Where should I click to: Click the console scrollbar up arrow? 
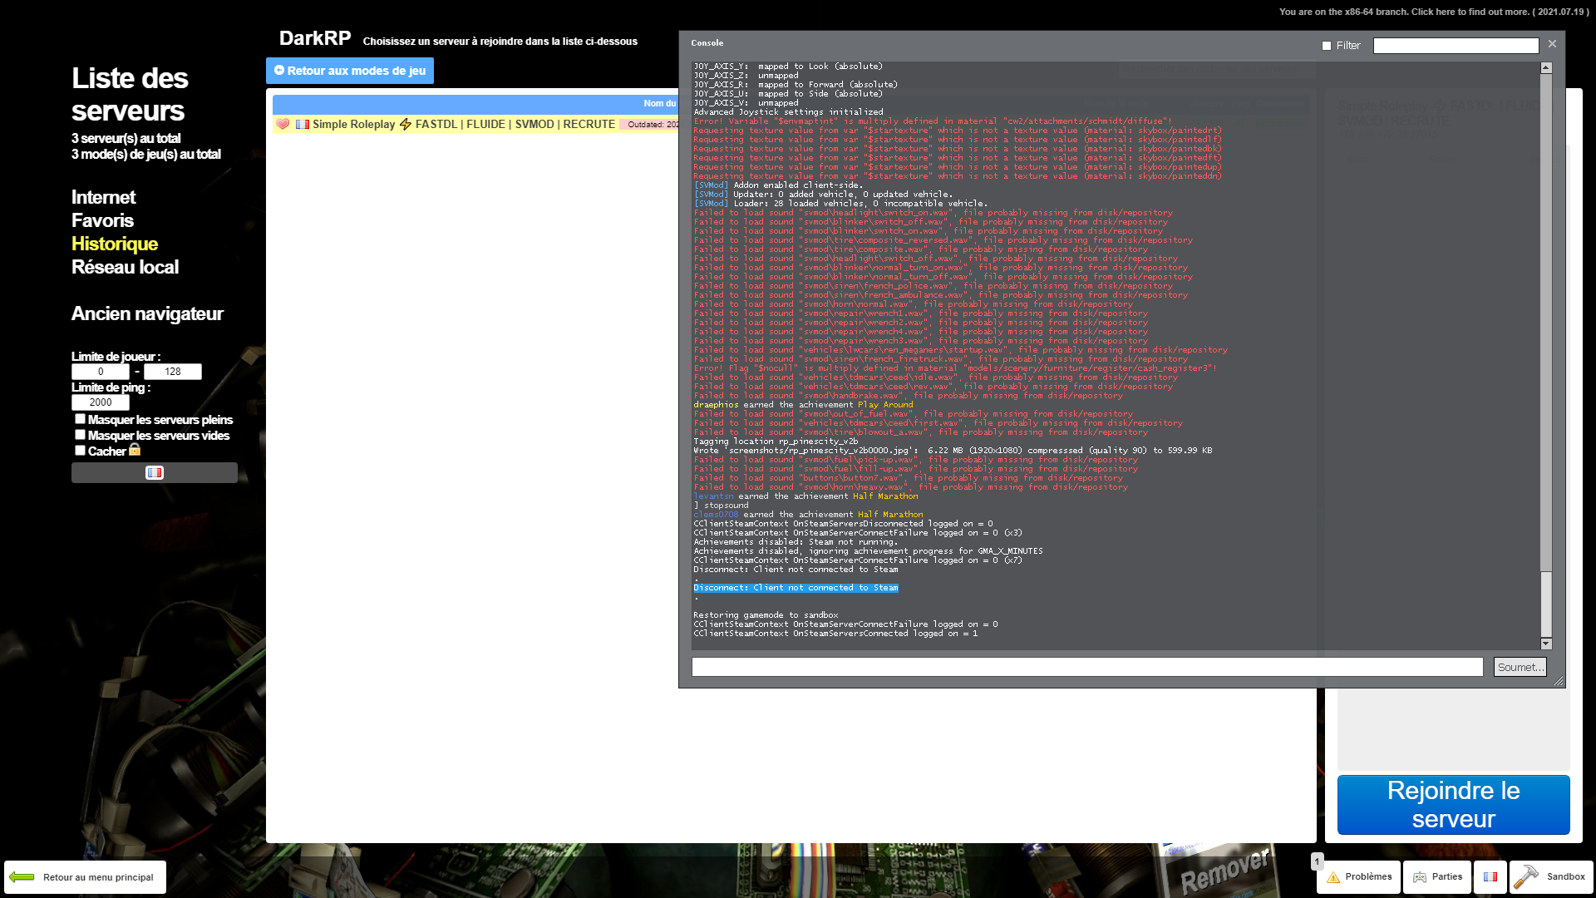(1546, 68)
